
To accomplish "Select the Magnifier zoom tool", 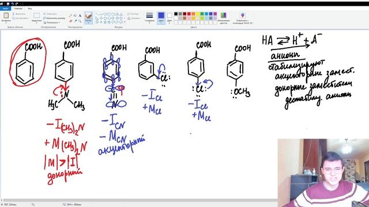I will point(80,21).
